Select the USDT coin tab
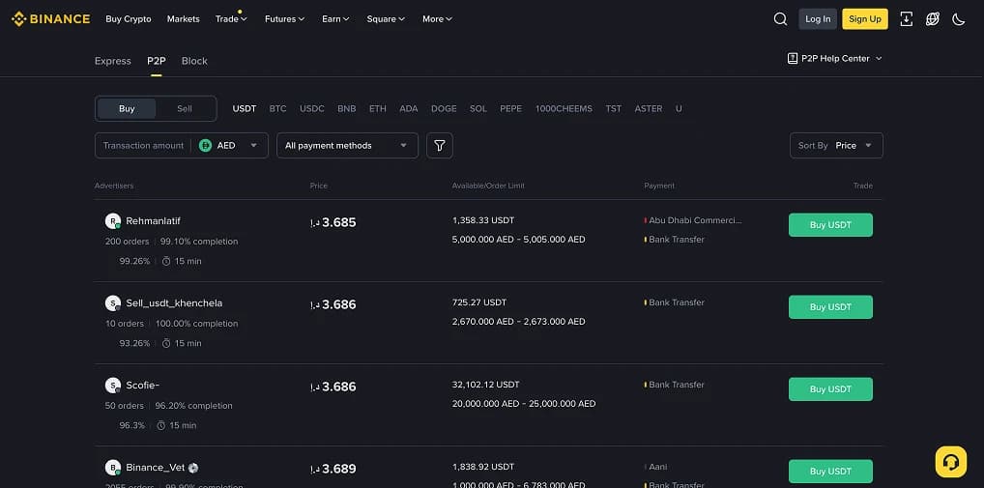 pos(245,108)
